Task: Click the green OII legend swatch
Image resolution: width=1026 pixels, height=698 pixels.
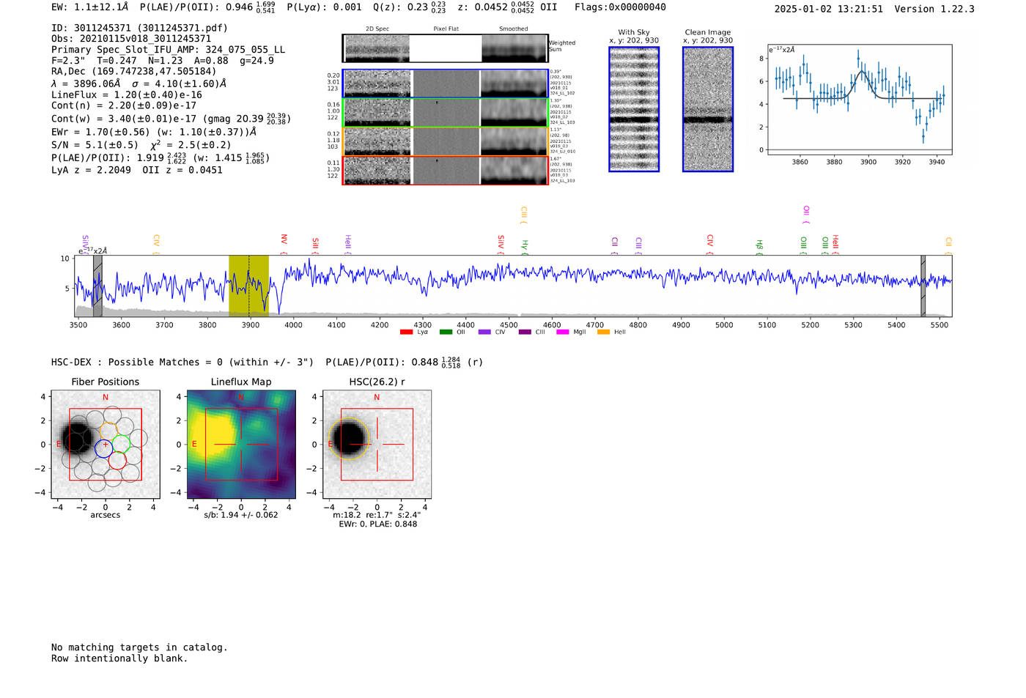Action: click(446, 333)
